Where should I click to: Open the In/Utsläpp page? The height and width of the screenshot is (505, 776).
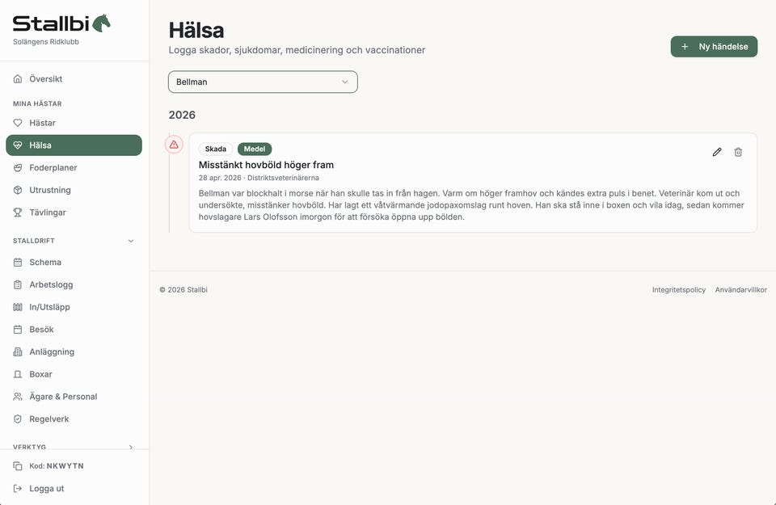point(49,307)
